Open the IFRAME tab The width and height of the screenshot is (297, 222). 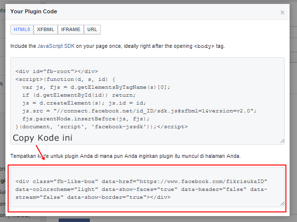(71, 30)
